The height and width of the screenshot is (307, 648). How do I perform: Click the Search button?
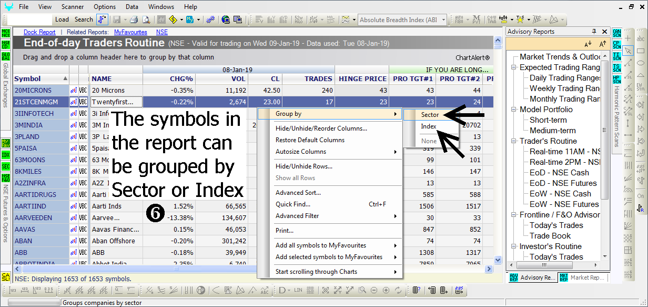point(84,19)
